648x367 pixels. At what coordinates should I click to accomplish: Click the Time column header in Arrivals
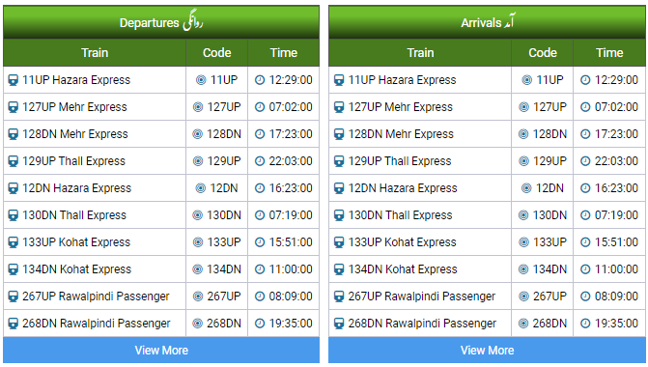609,53
